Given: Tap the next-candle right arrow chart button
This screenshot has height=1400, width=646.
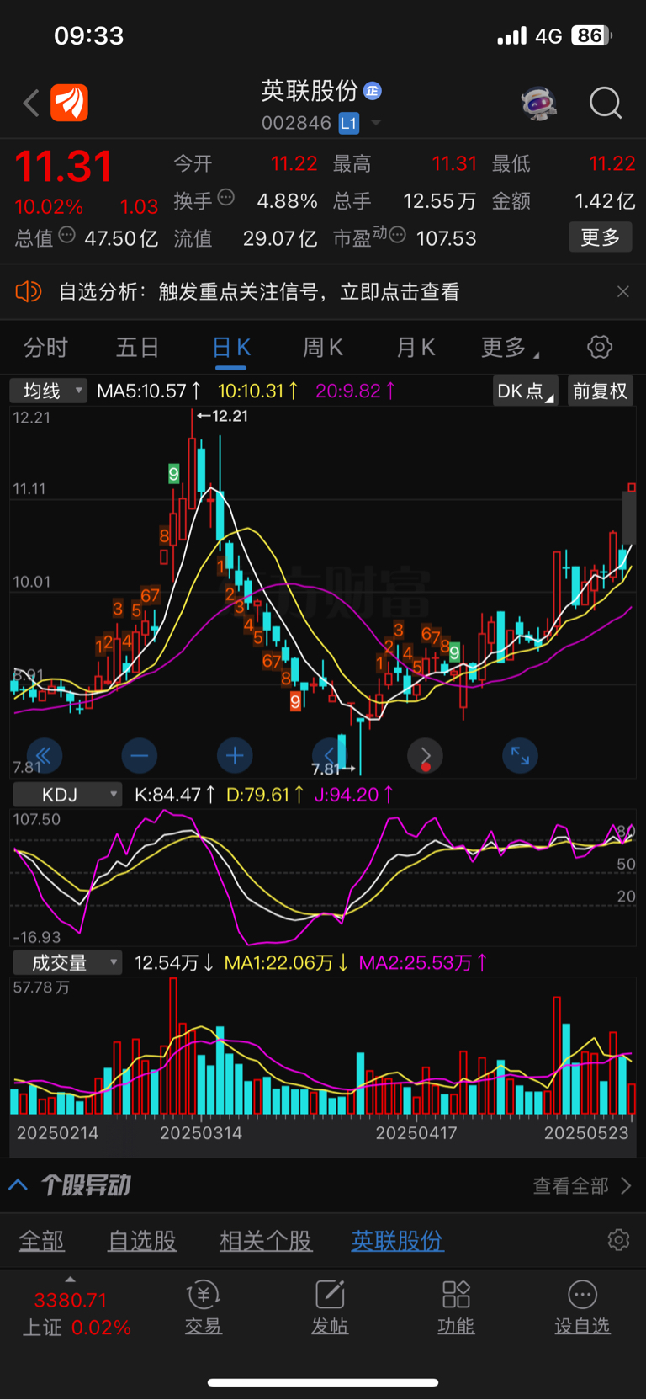Looking at the screenshot, I should [426, 755].
